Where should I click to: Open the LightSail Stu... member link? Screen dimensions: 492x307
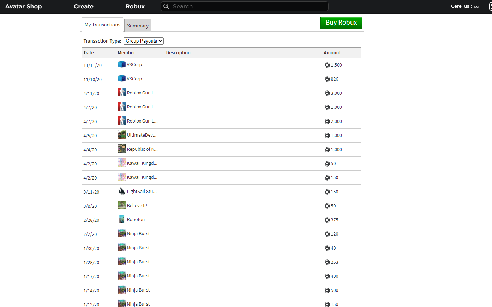pyautogui.click(x=142, y=191)
